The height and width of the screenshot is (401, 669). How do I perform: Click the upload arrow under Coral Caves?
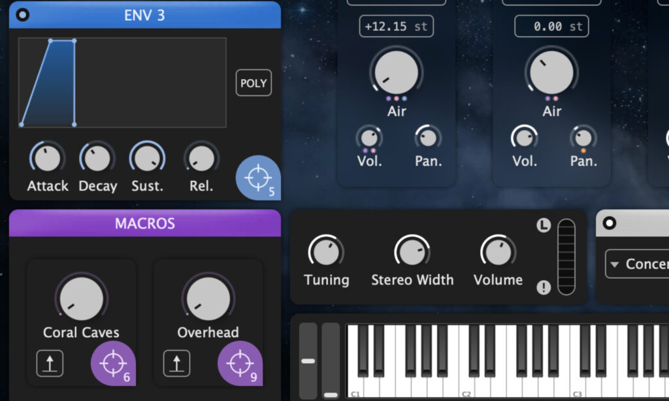point(50,364)
